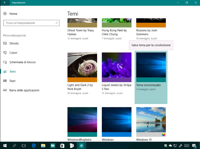Screen dimensions: 200x149
Task: Open Schermata di blocco page
Action: pyautogui.click(x=22, y=62)
